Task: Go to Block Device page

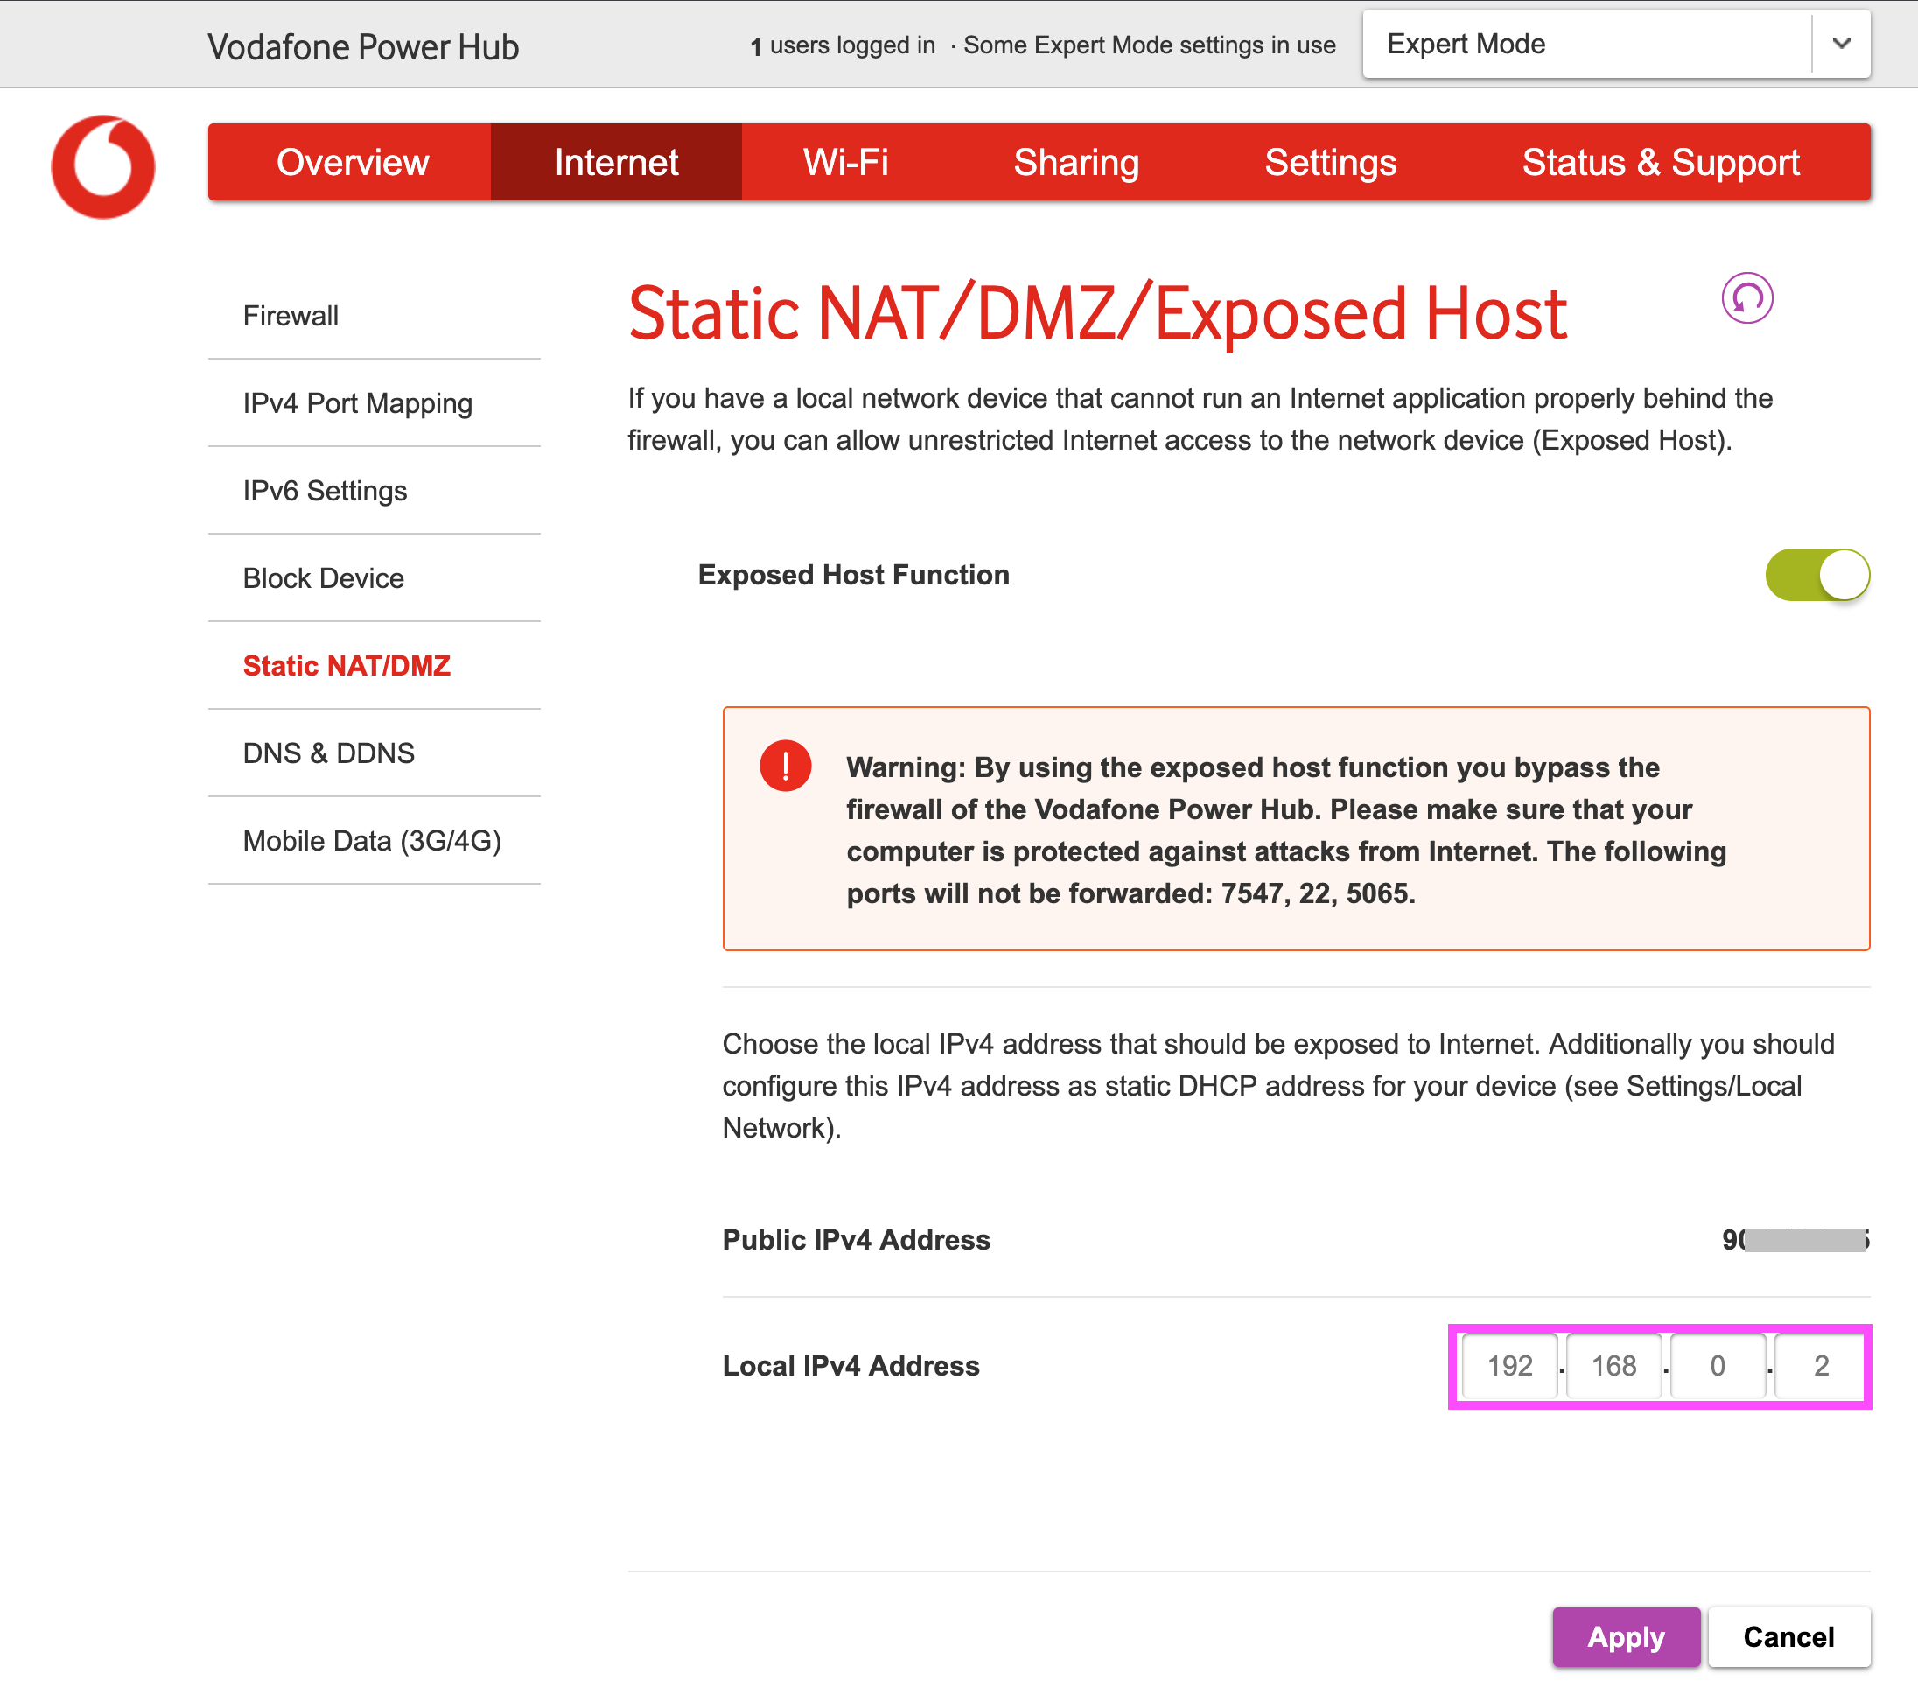Action: [323, 577]
